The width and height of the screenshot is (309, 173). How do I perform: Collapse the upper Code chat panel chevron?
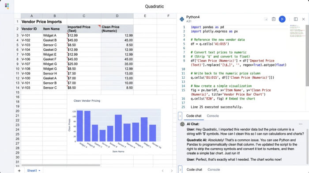(180, 116)
